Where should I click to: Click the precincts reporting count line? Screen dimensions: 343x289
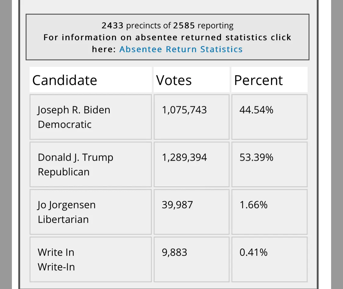167,26
